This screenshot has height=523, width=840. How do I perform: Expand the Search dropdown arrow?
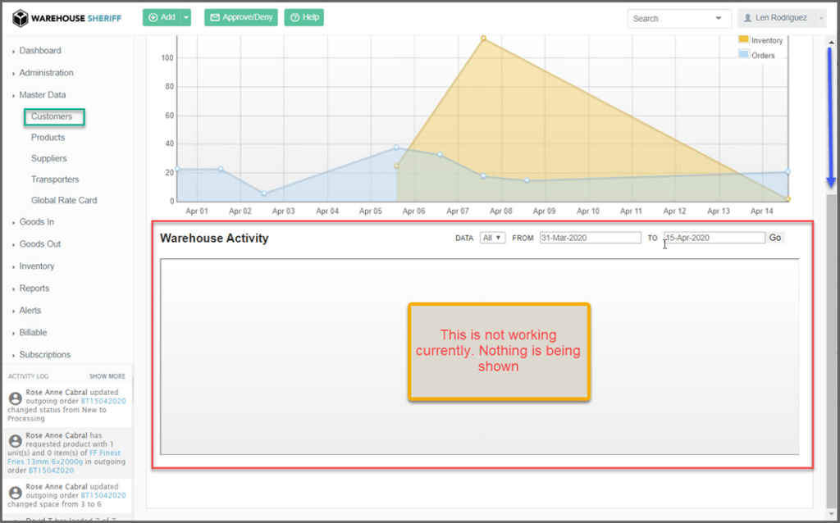(719, 18)
